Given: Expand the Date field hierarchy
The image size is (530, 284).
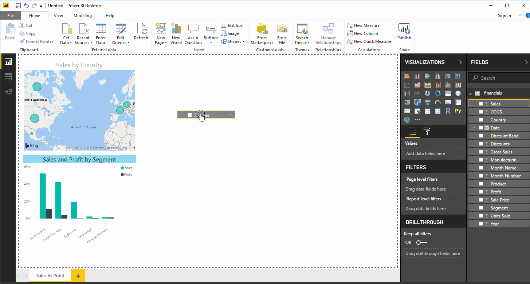Looking at the screenshot, I should (474, 128).
